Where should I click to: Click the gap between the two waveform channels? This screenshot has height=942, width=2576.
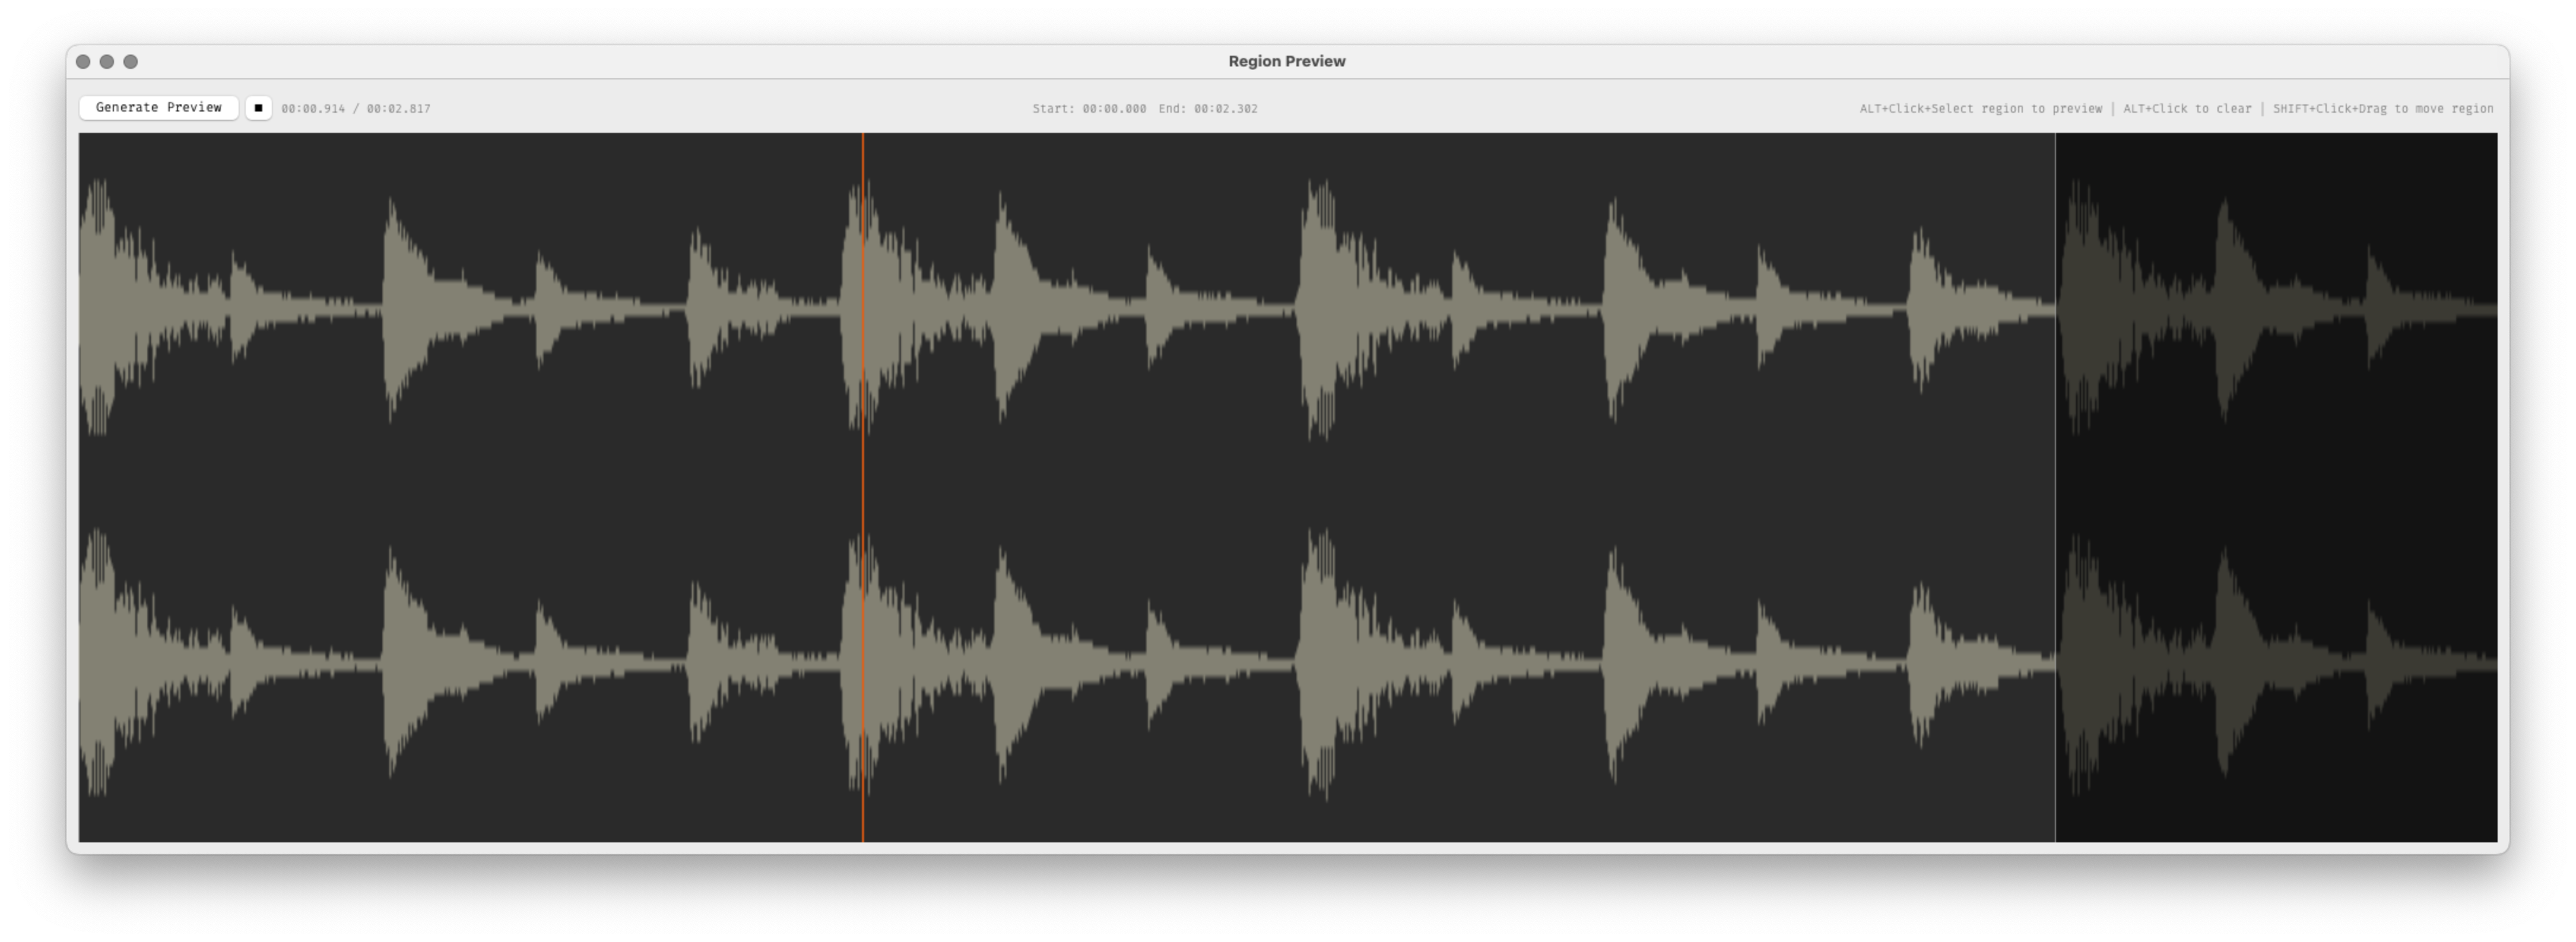coord(1100,485)
